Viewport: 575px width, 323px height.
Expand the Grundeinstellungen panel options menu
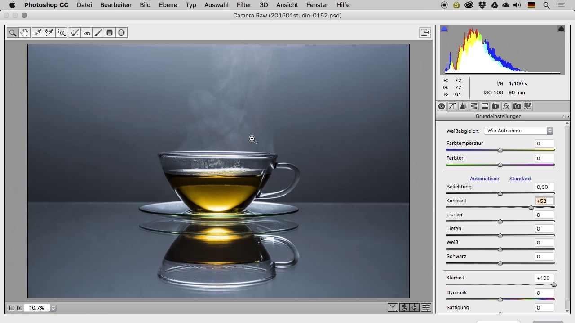click(566, 116)
